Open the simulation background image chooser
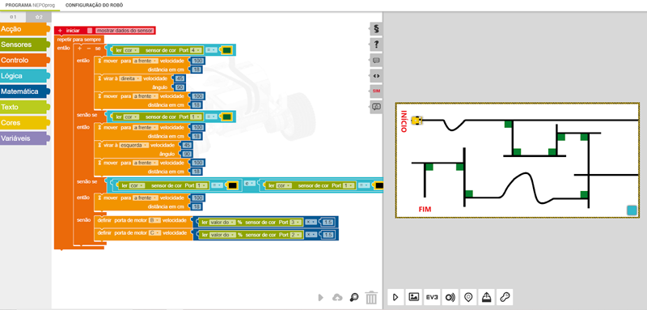Viewport: 647px width, 310px height. click(413, 297)
